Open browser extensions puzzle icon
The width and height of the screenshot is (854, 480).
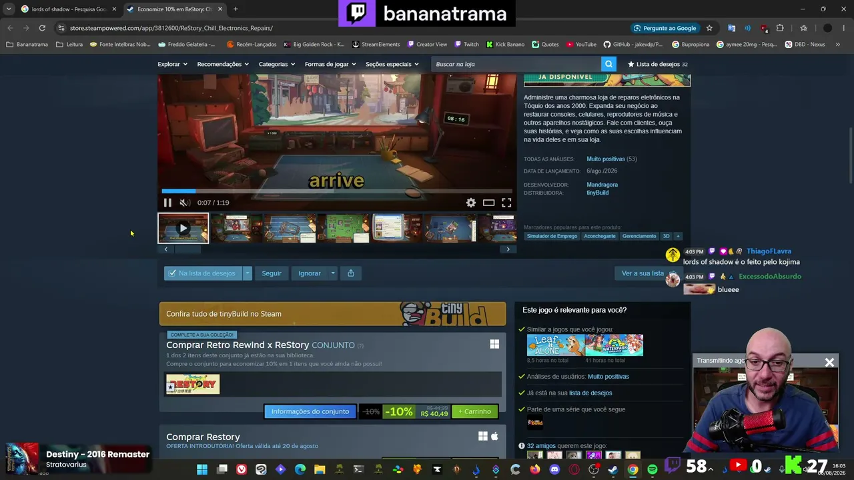tap(780, 28)
